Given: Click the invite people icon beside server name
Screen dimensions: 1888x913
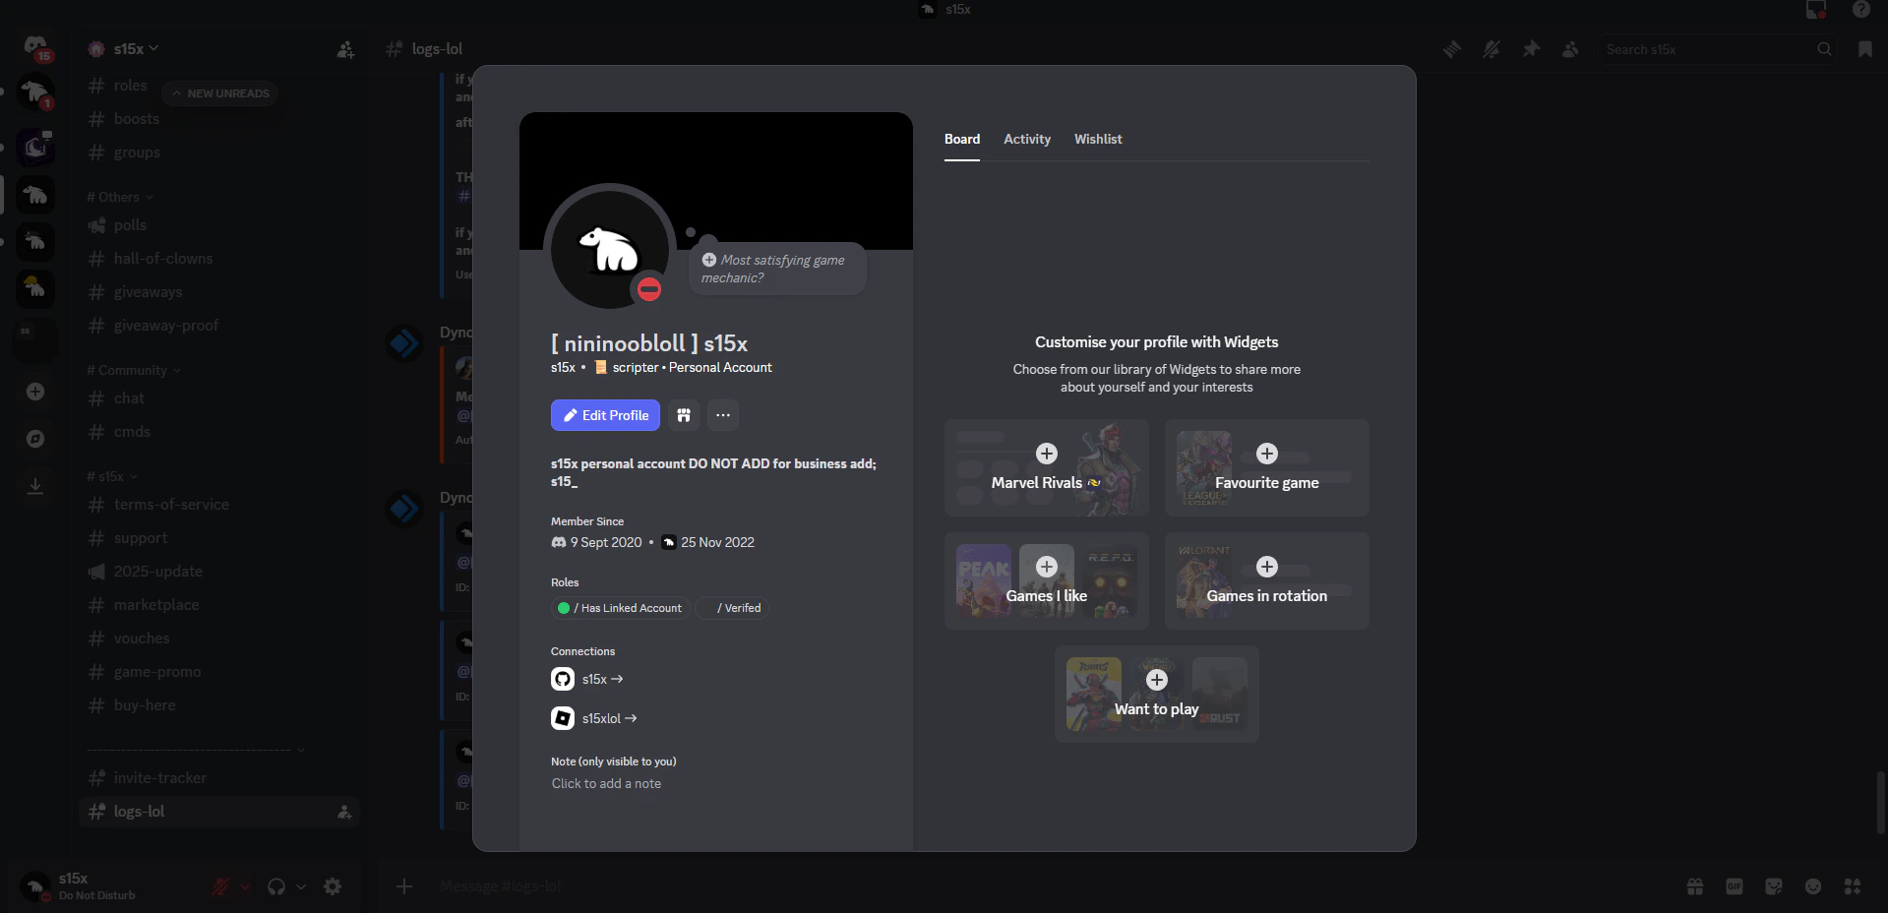Looking at the screenshot, I should pyautogui.click(x=345, y=49).
